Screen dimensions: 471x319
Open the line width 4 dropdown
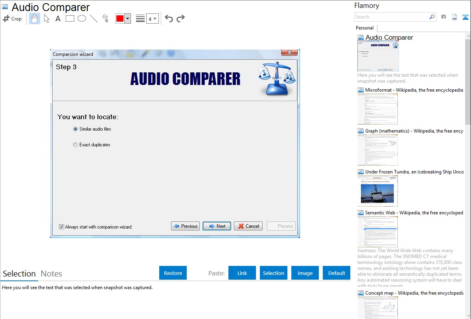(153, 18)
